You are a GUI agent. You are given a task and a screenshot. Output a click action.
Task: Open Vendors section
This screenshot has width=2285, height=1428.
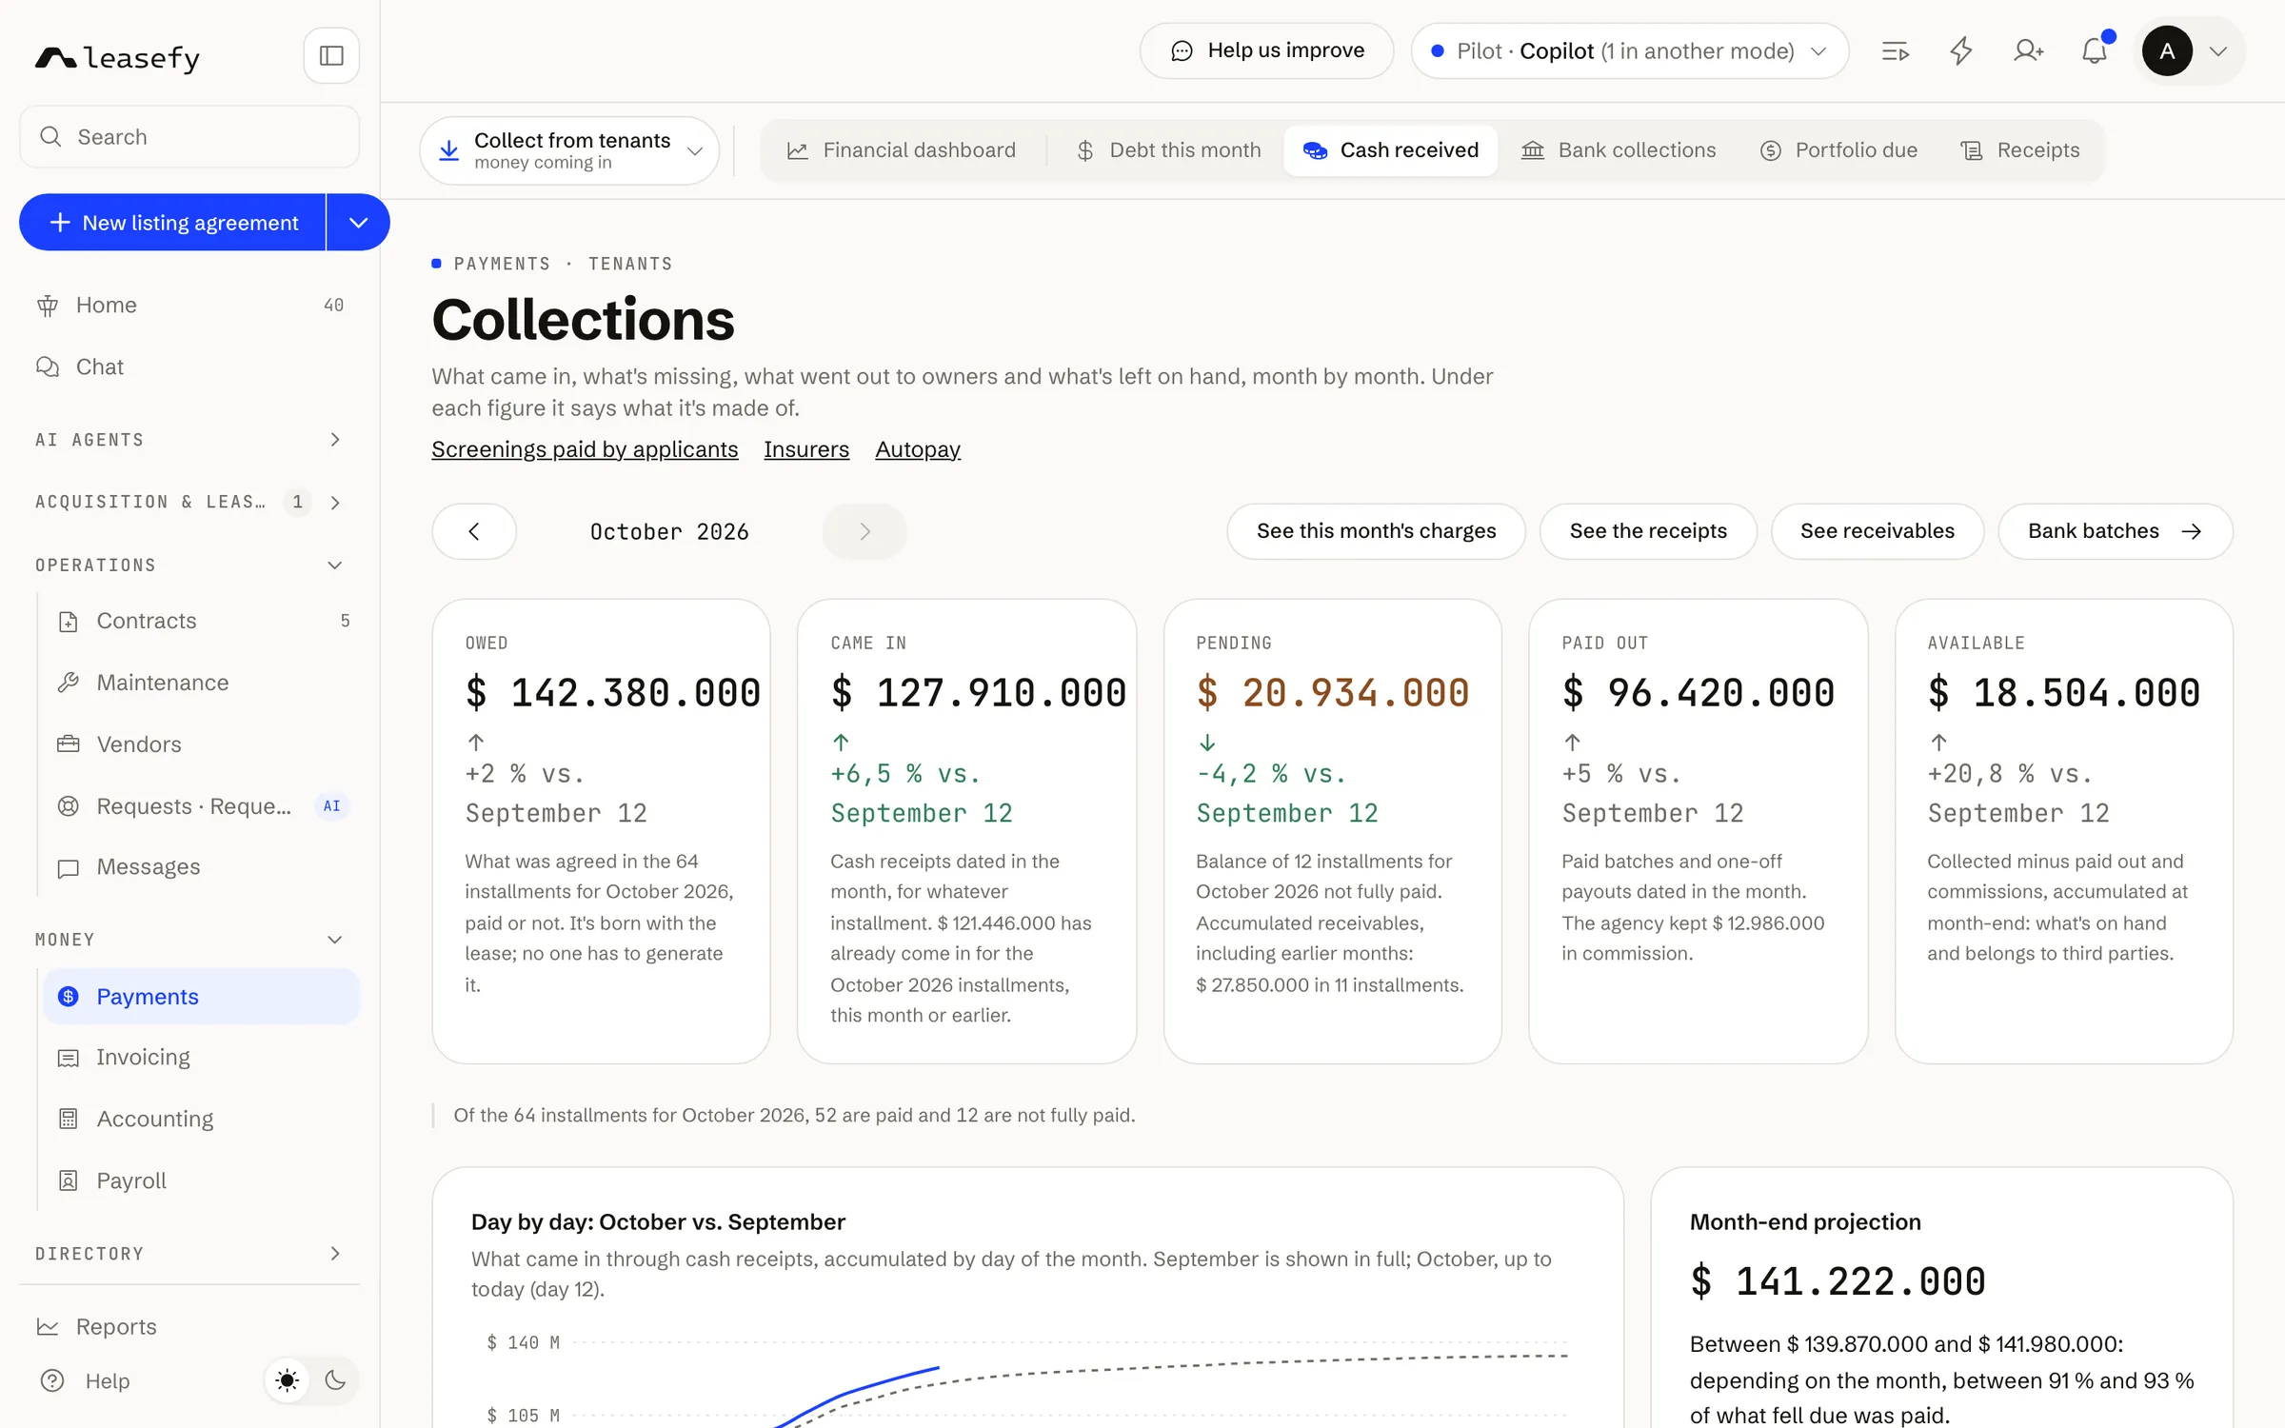[202, 744]
